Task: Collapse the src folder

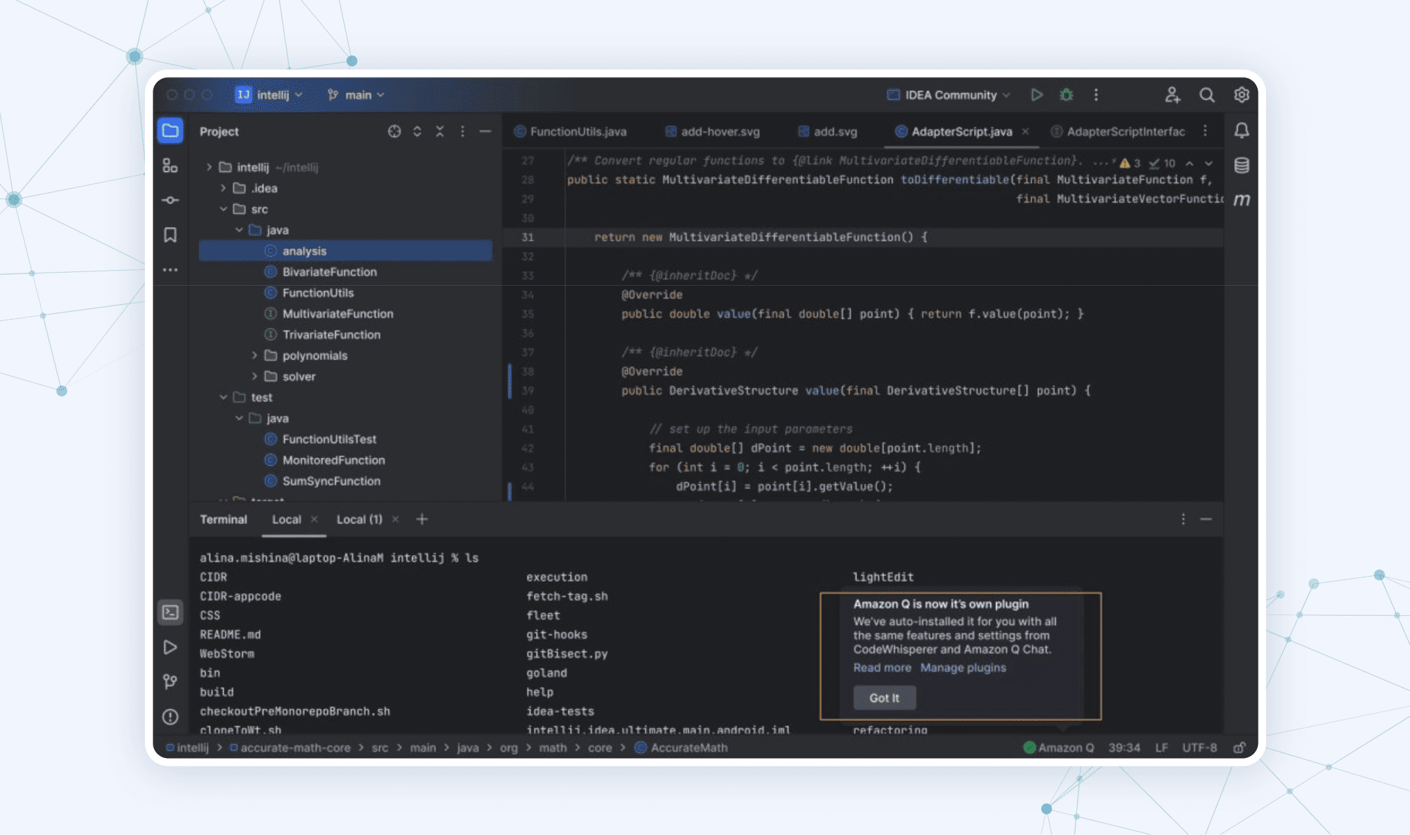Action: (224, 209)
